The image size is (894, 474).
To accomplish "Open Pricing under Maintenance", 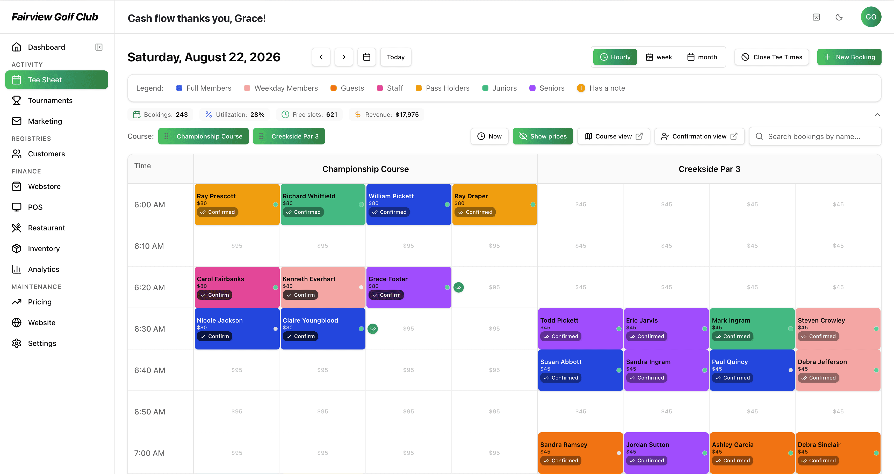I will tap(56, 302).
